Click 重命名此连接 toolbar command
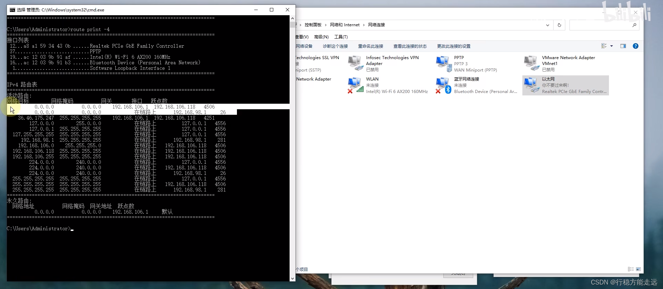Viewport: 663px width, 289px height. click(370, 46)
